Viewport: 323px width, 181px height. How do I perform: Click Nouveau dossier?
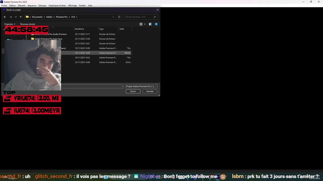(x=28, y=24)
